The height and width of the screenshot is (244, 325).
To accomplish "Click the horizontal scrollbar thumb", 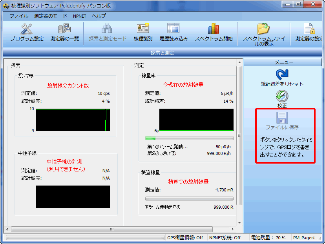I will click(112, 229).
